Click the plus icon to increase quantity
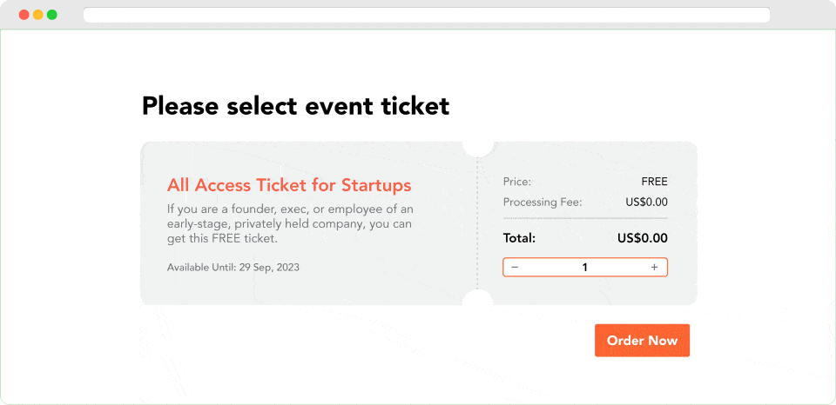The width and height of the screenshot is (836, 405). (654, 268)
